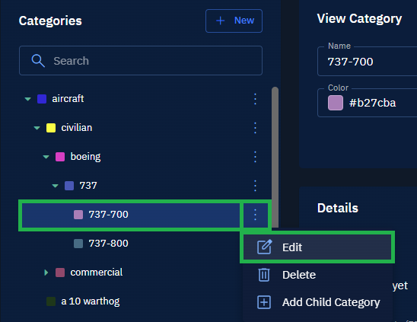The image size is (417, 322).
Task: Open the three-dot menu for aircraft
Action: [x=255, y=99]
